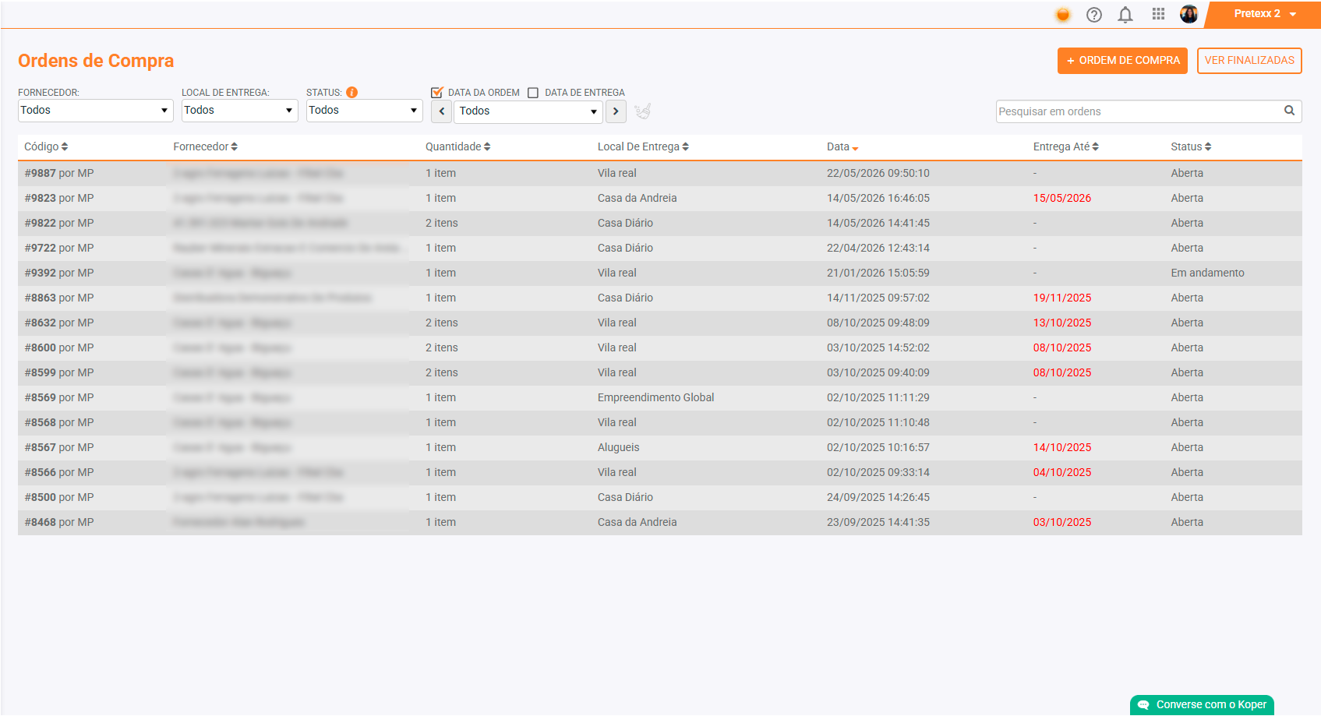Click the 2 itens cell in row #9822
Image resolution: width=1321 pixels, height=716 pixels.
click(x=442, y=223)
